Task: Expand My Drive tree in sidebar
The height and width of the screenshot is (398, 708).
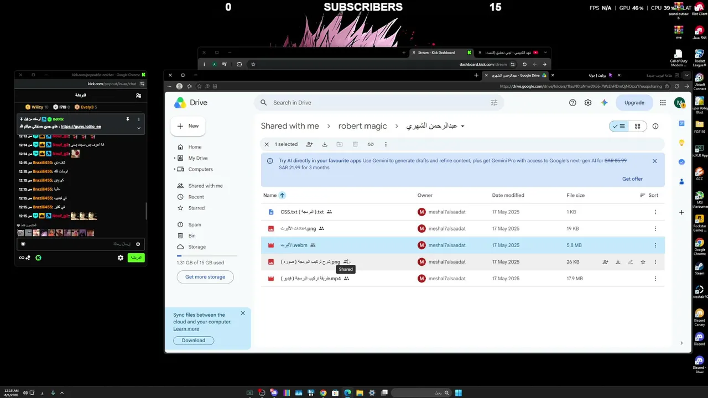Action: [x=175, y=158]
